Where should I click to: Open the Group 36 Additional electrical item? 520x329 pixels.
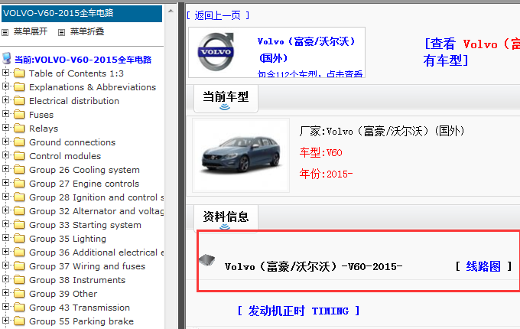[96, 252]
